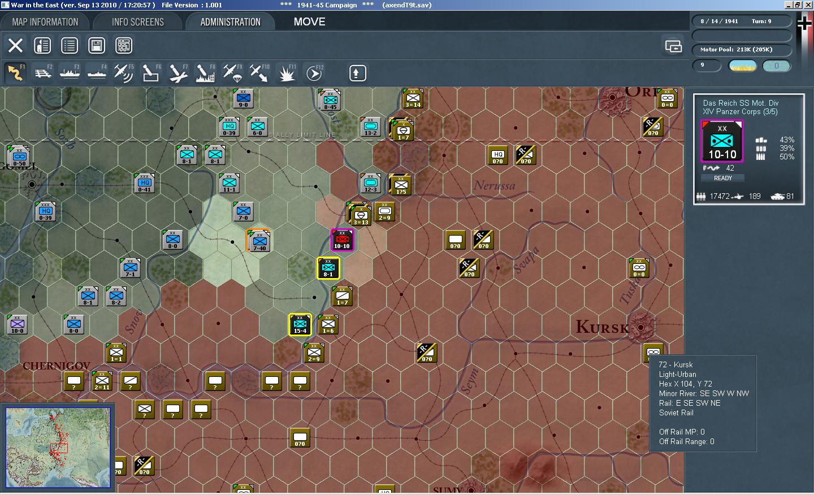Select the Das Reich 10-10 unit on map
This screenshot has width=814, height=495.
click(x=342, y=240)
